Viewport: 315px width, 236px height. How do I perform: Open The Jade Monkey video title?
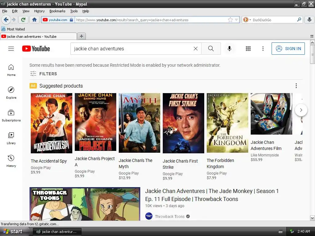tap(212, 195)
